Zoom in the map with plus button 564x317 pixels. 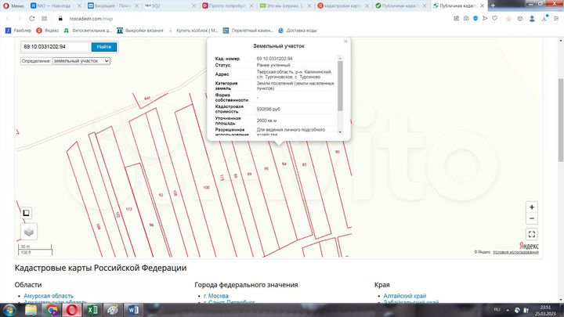[532, 207]
